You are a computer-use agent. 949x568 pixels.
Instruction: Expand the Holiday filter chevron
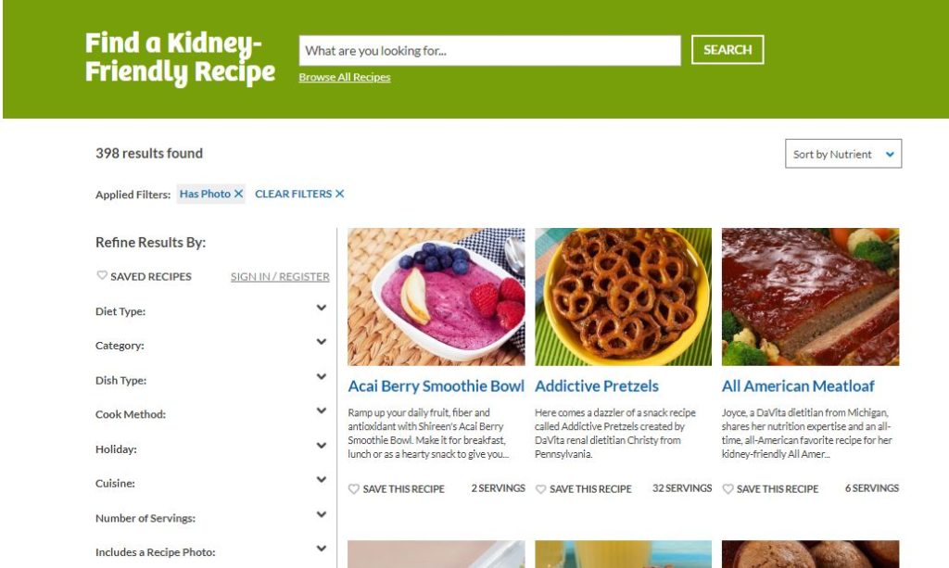[x=322, y=445]
